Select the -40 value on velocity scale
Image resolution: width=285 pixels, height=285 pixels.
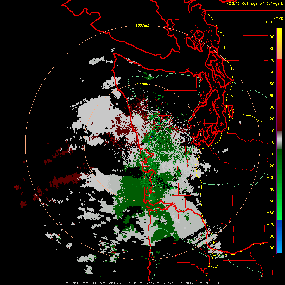[x=271, y=189]
